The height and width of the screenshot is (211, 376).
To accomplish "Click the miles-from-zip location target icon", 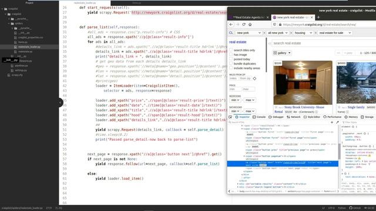I will tap(254, 79).
